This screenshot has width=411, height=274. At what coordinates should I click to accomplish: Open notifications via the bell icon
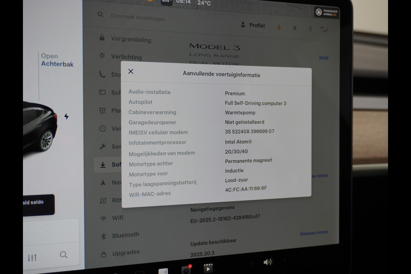295,28
